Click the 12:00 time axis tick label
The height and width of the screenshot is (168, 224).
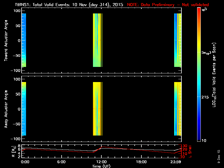[x=101, y=162]
